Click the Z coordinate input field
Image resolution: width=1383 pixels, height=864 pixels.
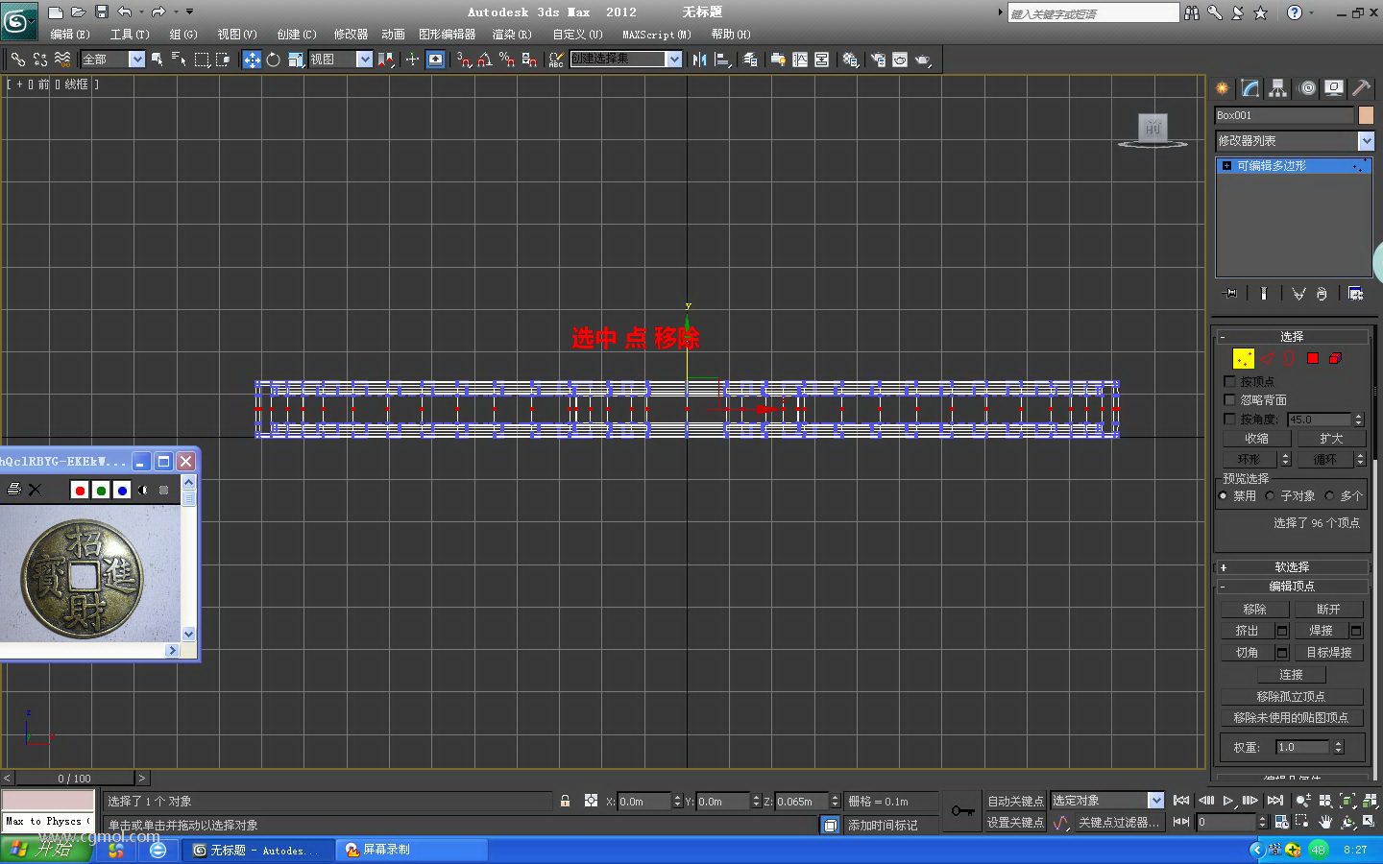(801, 802)
